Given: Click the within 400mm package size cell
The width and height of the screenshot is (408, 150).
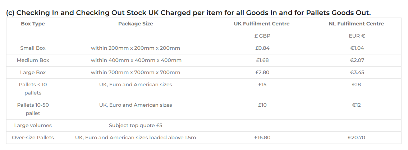Looking at the screenshot, I should click(136, 60).
